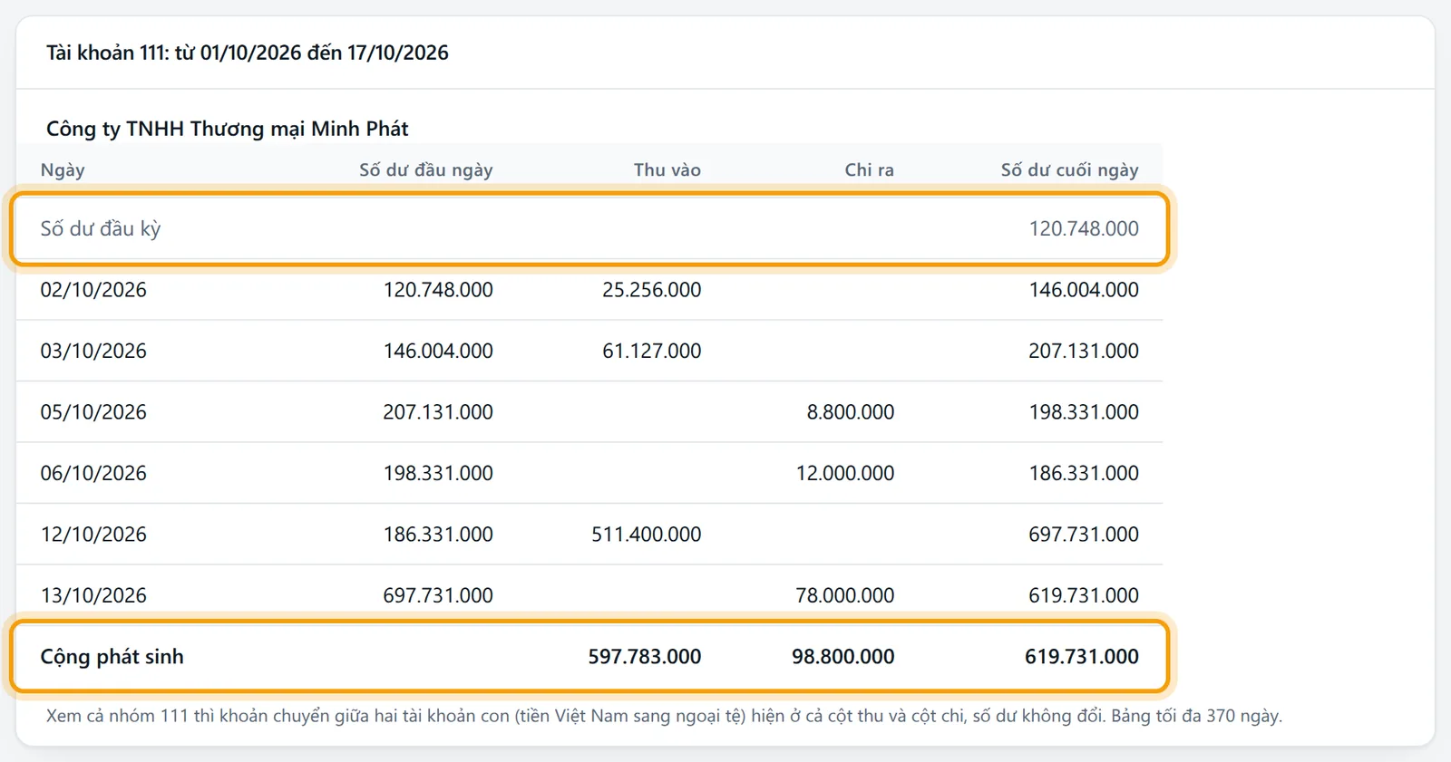
Task: Click opening balance 207.131.000 on the 05/10/2026 row
Action: [438, 412]
